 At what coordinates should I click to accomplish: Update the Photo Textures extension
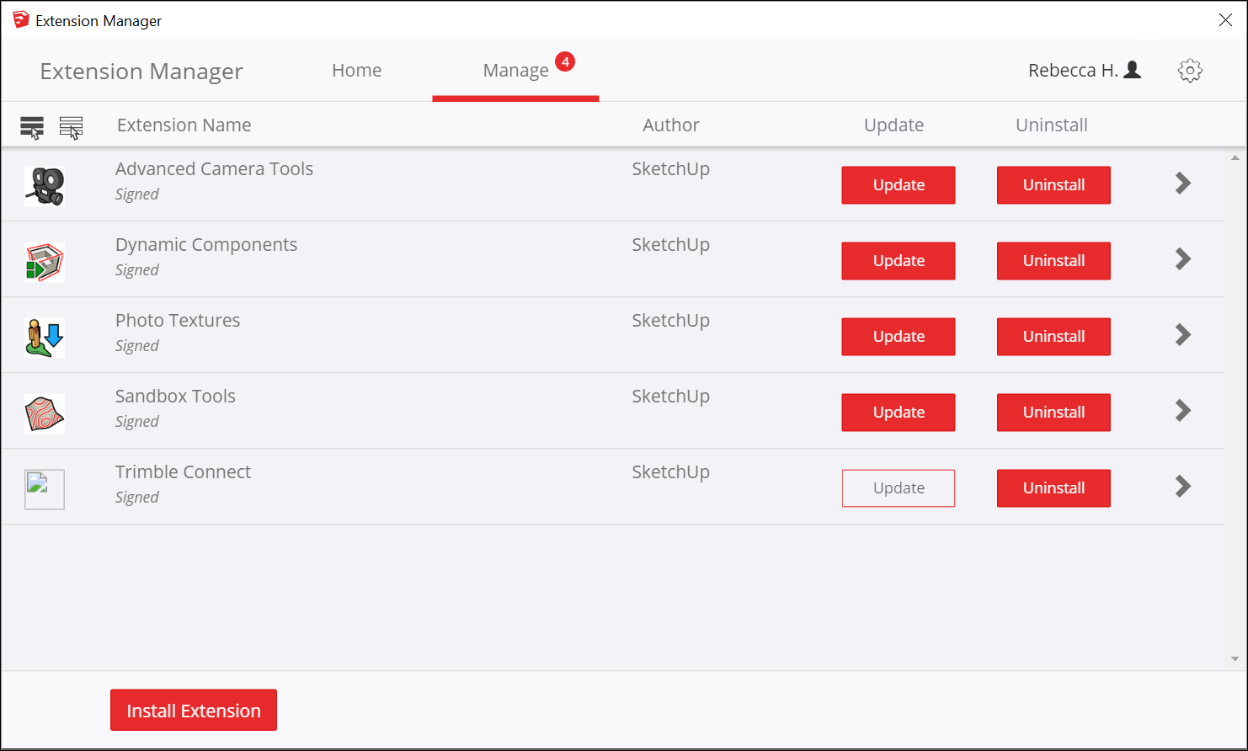(898, 337)
